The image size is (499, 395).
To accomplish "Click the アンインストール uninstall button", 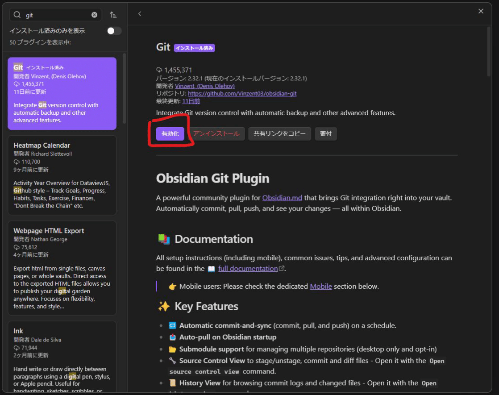I will point(216,134).
